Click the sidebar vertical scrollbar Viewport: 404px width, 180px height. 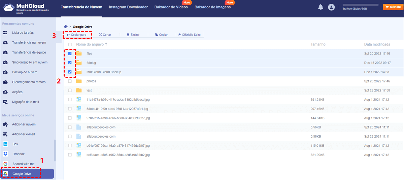click(55, 151)
